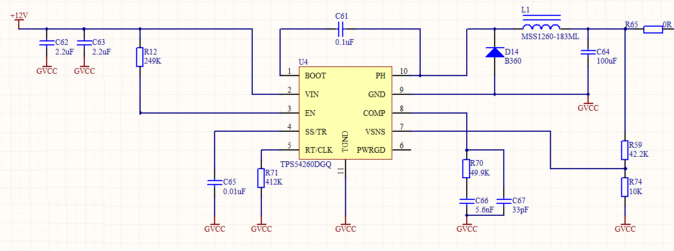Click the VSNS pin label
The image size is (674, 251).
pos(375,132)
